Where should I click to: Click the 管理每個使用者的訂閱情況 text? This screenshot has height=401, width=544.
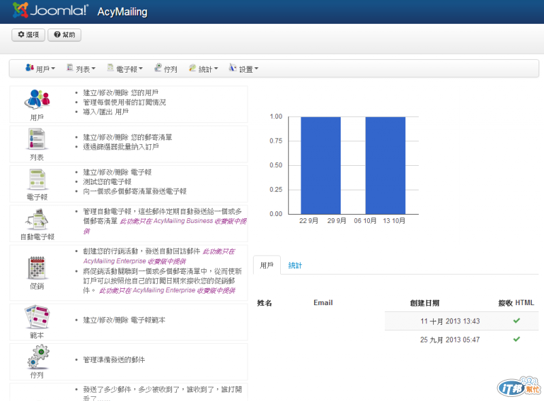click(124, 103)
